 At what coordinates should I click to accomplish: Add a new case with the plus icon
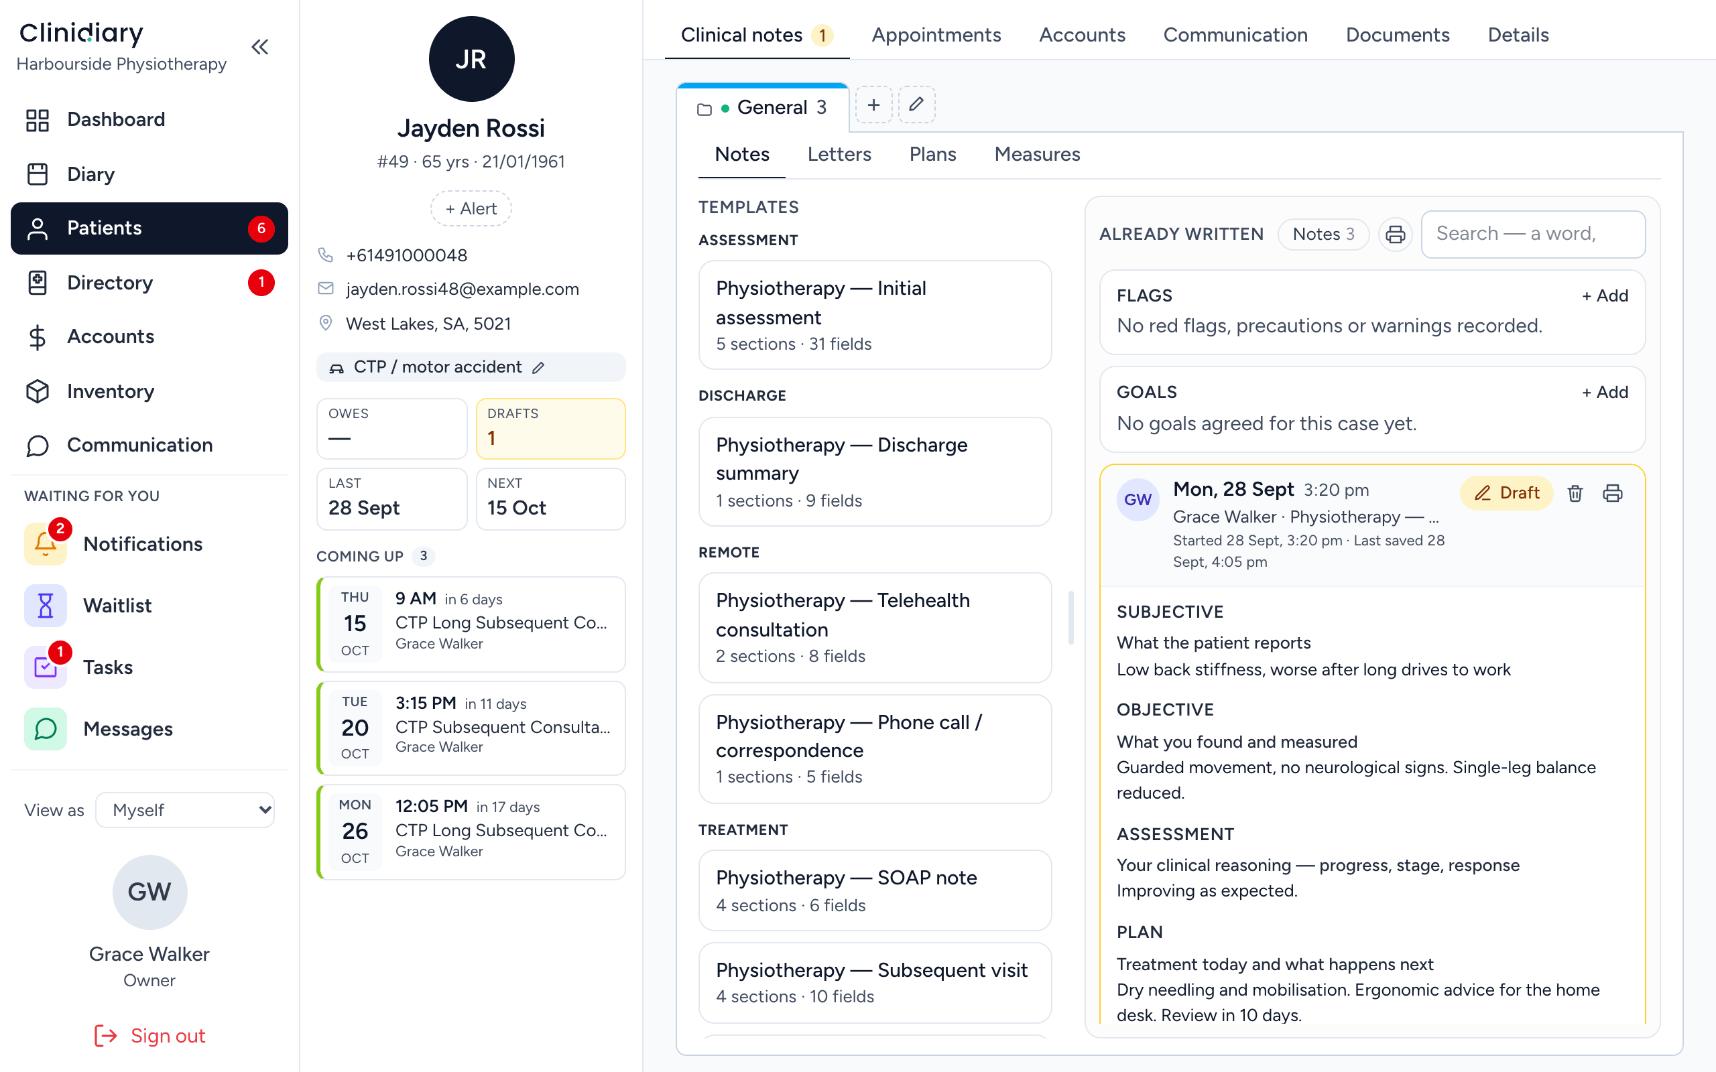(873, 105)
